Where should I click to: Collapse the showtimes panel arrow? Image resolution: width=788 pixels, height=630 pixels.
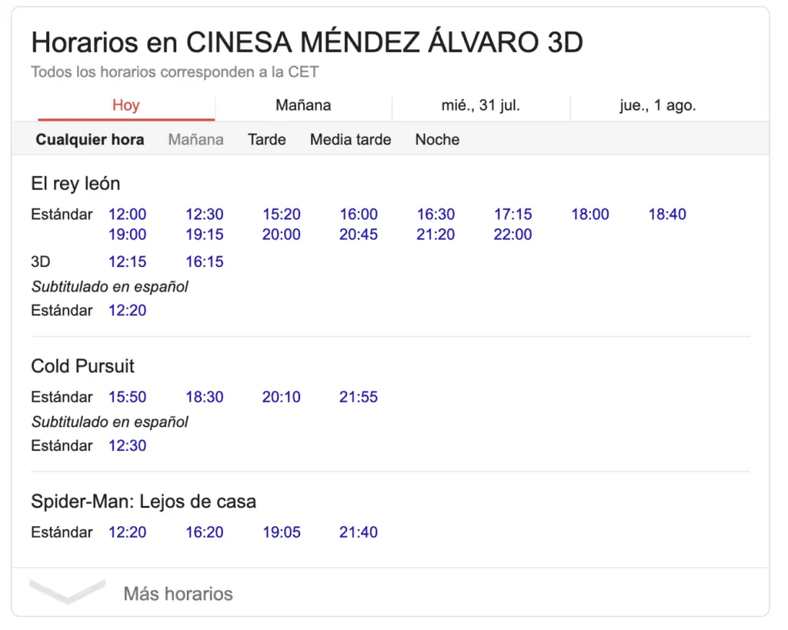point(67,592)
